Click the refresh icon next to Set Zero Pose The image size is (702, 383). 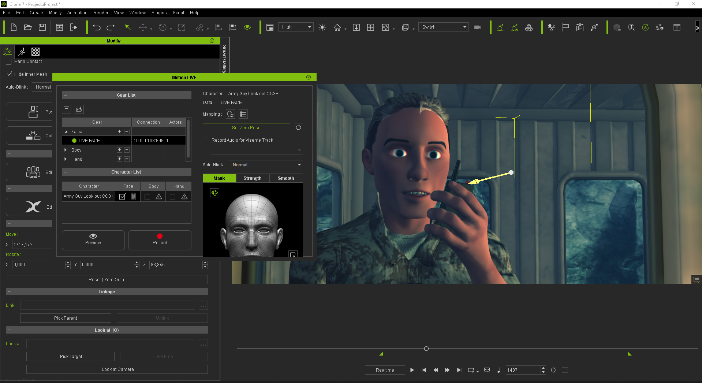tap(298, 127)
